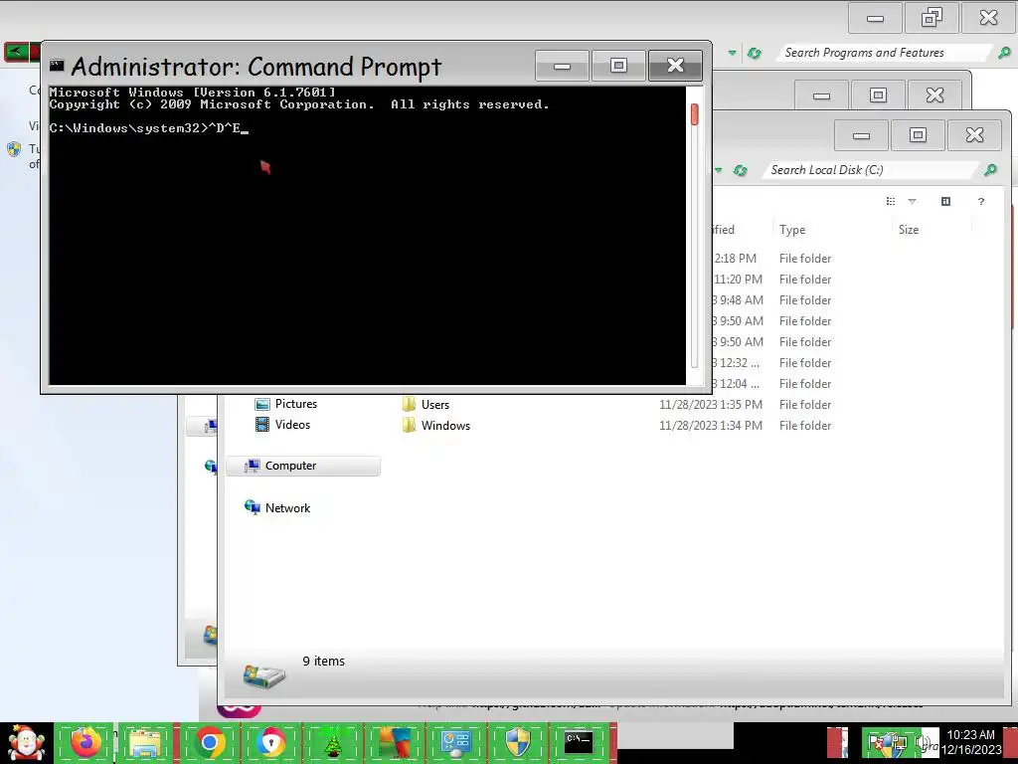Sort by the Type column header
The image size is (1018, 764).
pyautogui.click(x=792, y=230)
